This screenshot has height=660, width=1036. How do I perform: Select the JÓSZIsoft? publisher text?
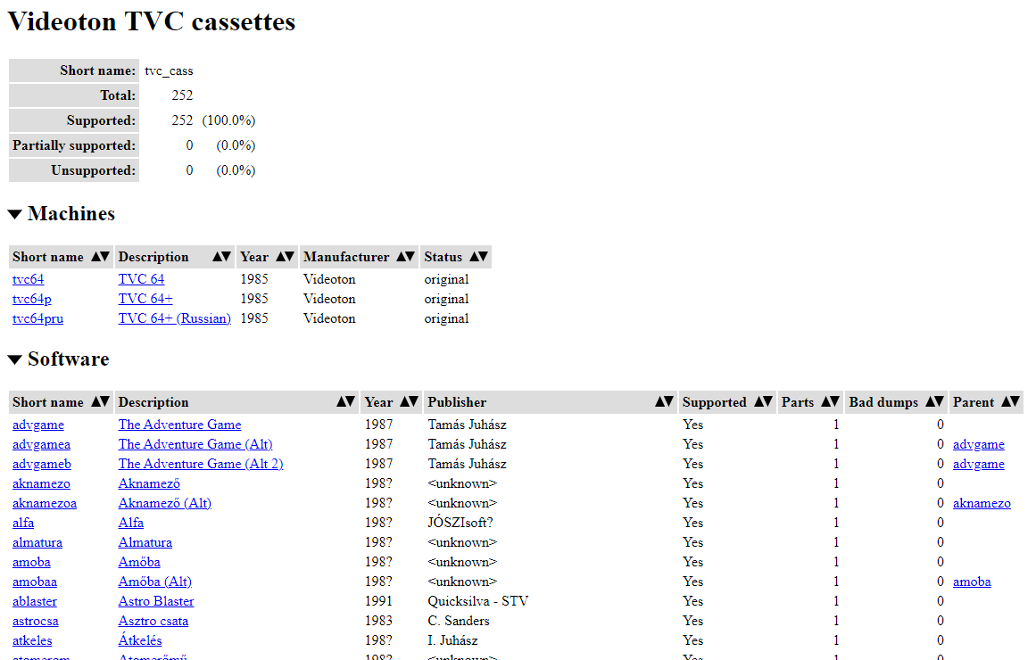460,524
